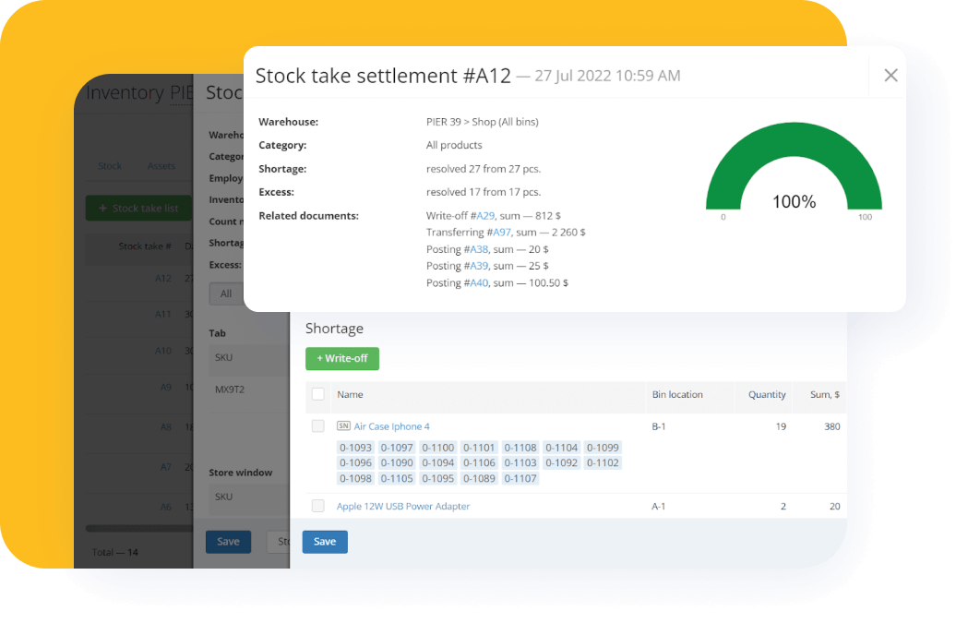Click the SN serial number badge icon
Screen dimensions: 980x635
point(342,426)
